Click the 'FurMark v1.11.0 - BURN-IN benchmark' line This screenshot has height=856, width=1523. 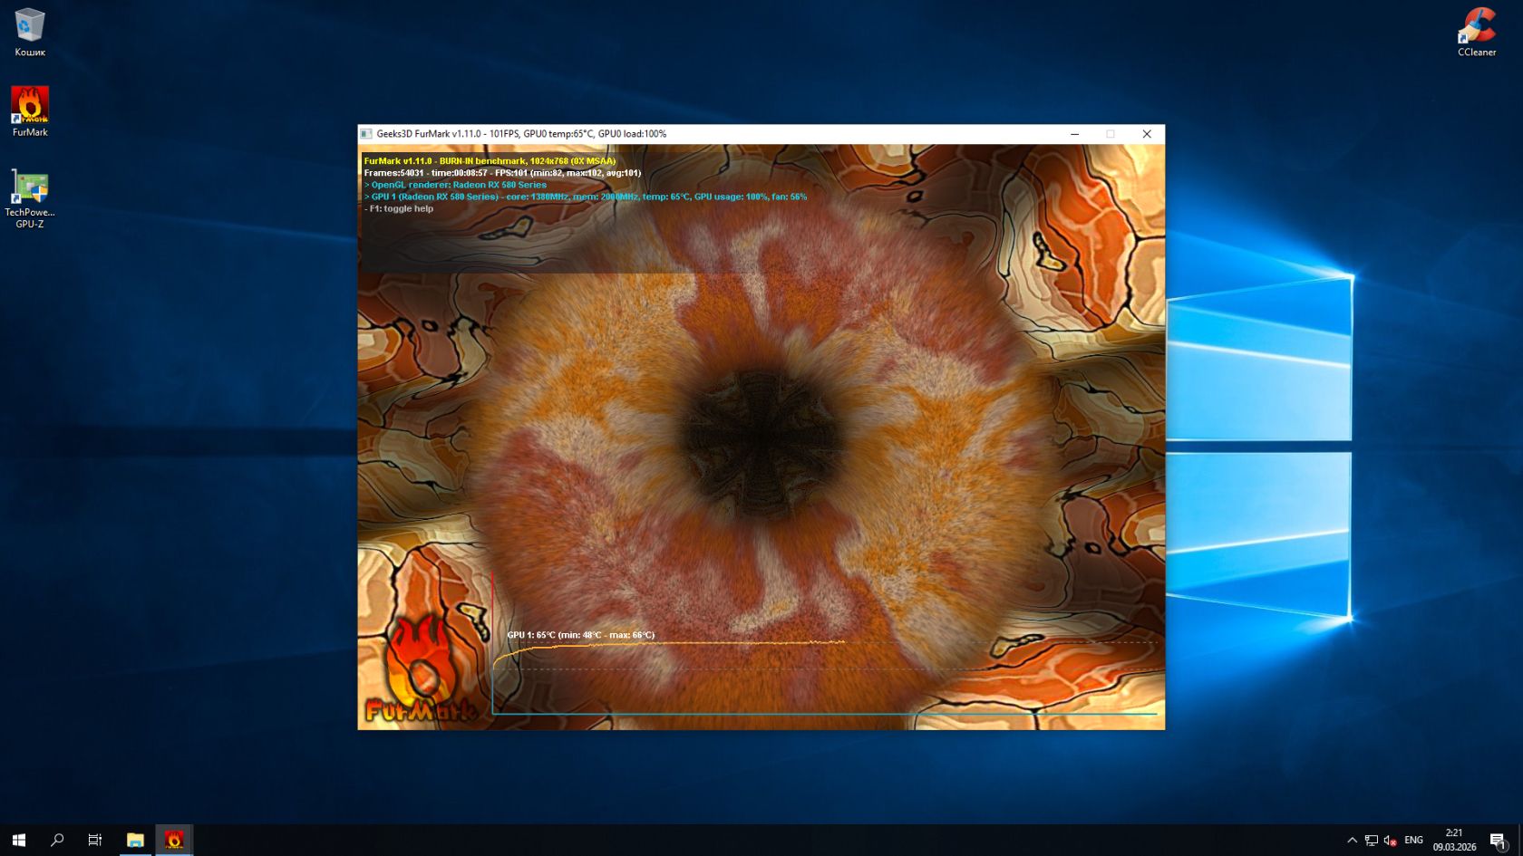490,161
